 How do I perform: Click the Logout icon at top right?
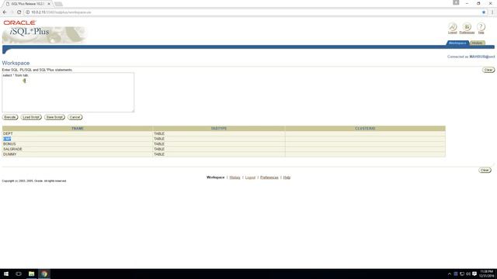click(x=452, y=27)
